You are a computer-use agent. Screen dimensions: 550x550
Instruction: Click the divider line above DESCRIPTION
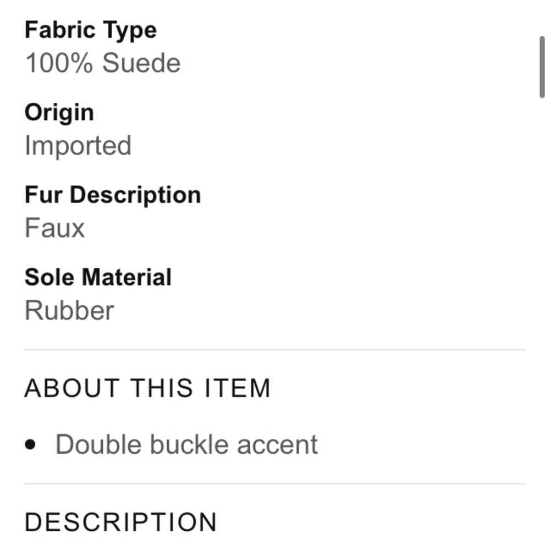(275, 484)
